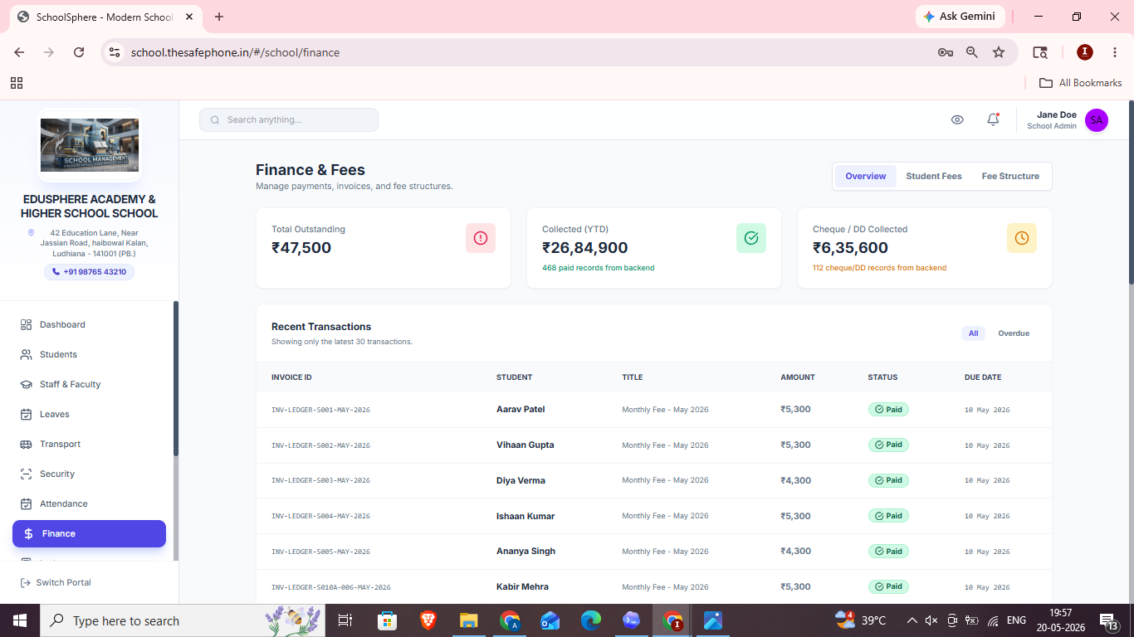Open File Explorer from the taskbar
The image size is (1134, 637).
tap(469, 620)
